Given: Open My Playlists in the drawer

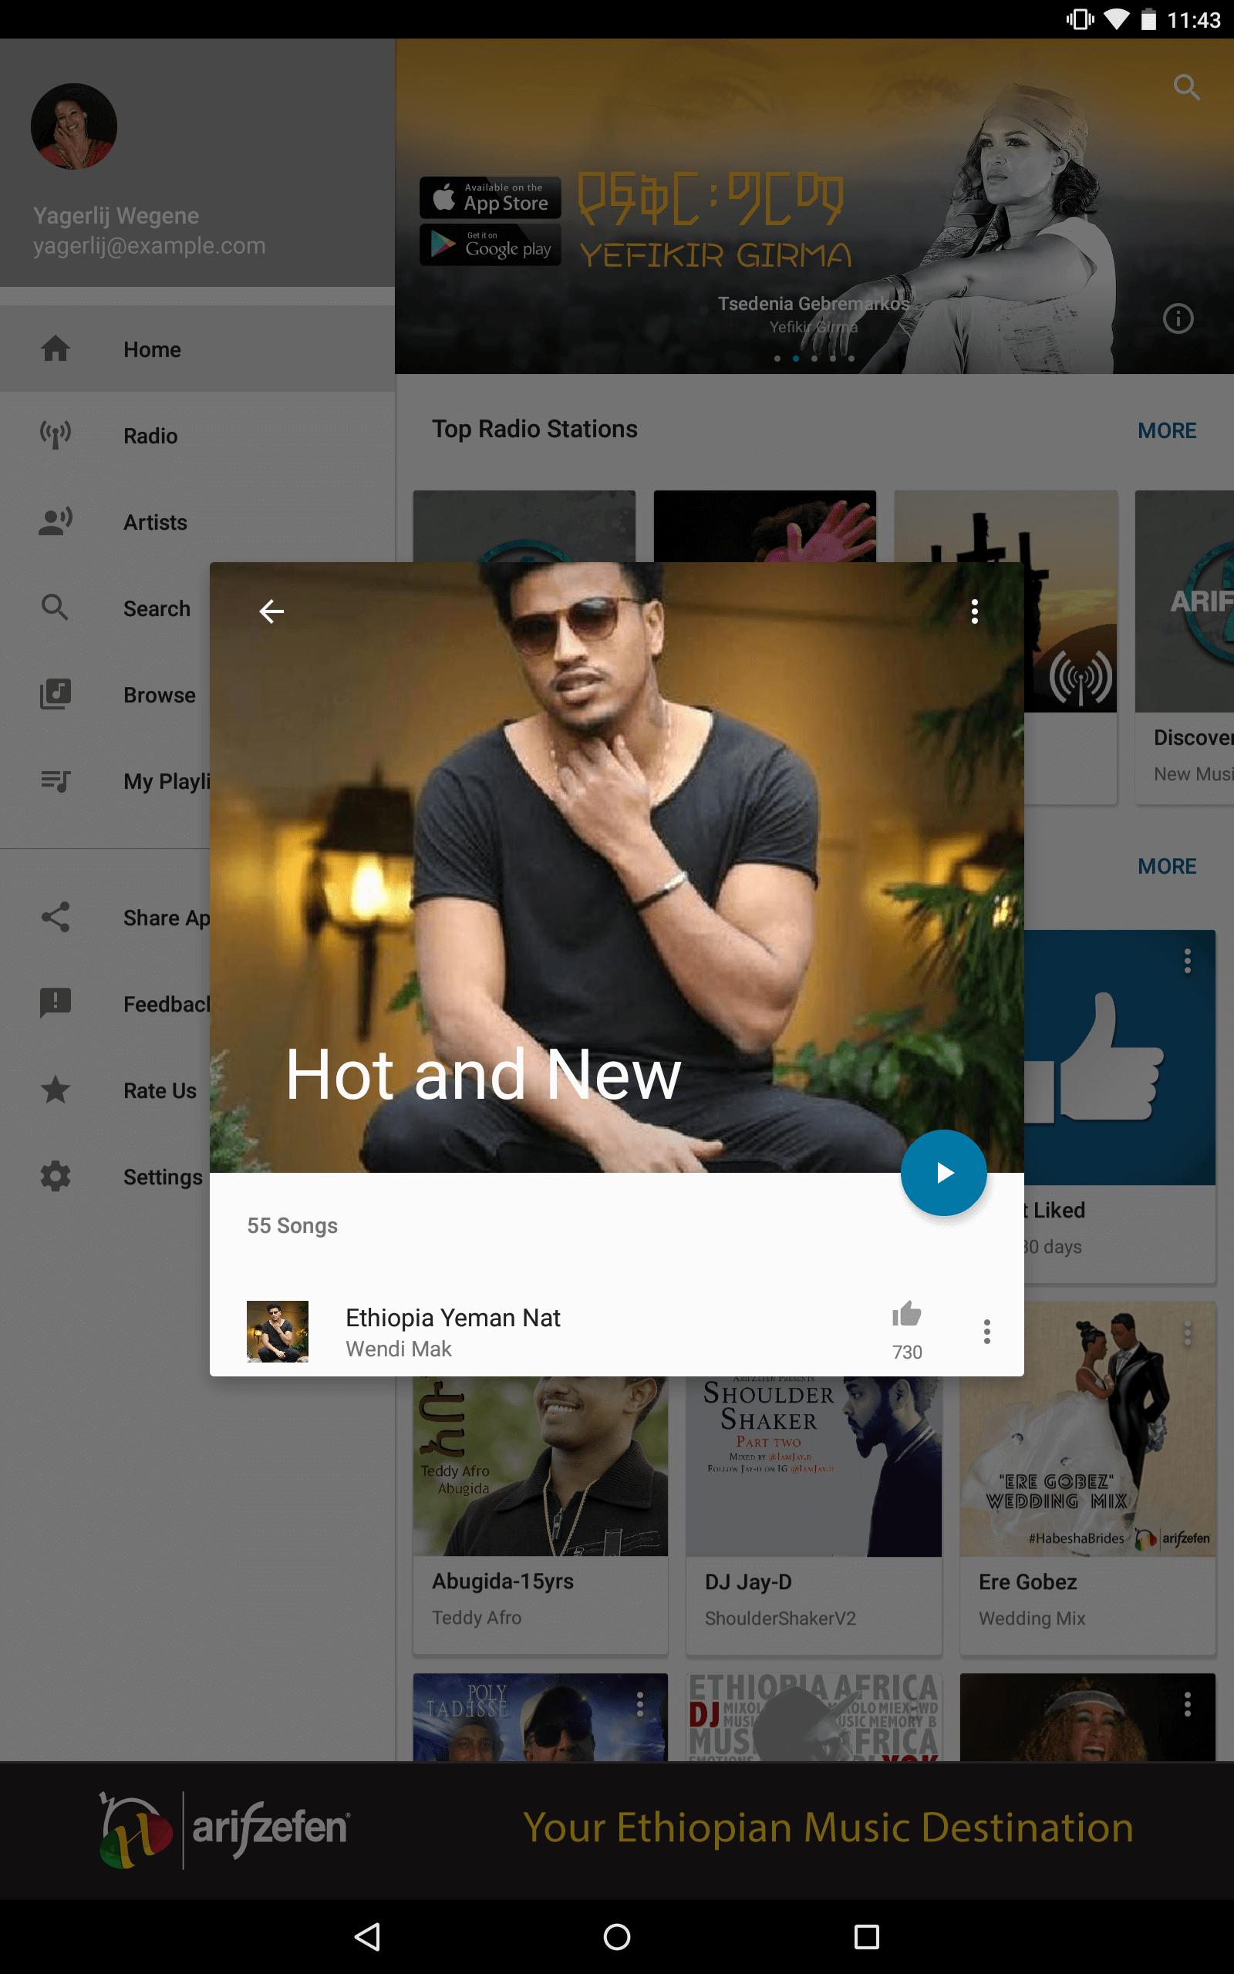Looking at the screenshot, I should pyautogui.click(x=104, y=781).
